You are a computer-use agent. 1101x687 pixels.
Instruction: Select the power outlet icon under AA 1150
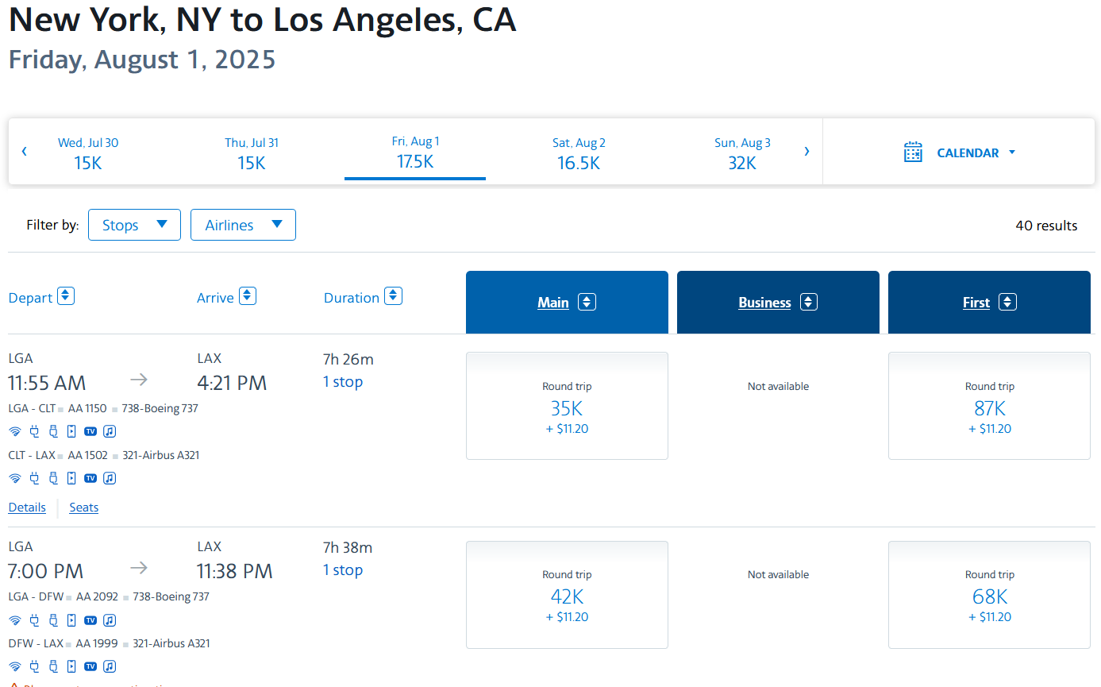pyautogui.click(x=34, y=430)
